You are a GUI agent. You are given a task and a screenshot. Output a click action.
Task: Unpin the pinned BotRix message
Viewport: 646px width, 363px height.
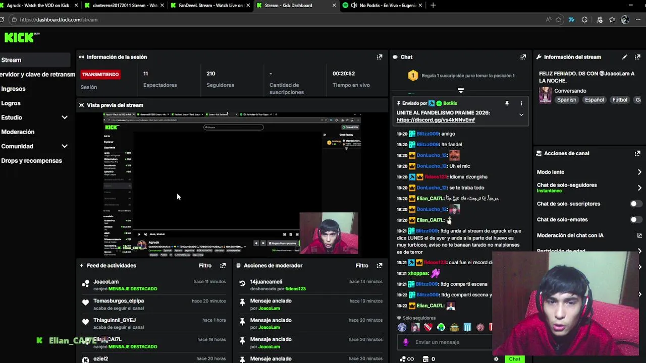[507, 103]
